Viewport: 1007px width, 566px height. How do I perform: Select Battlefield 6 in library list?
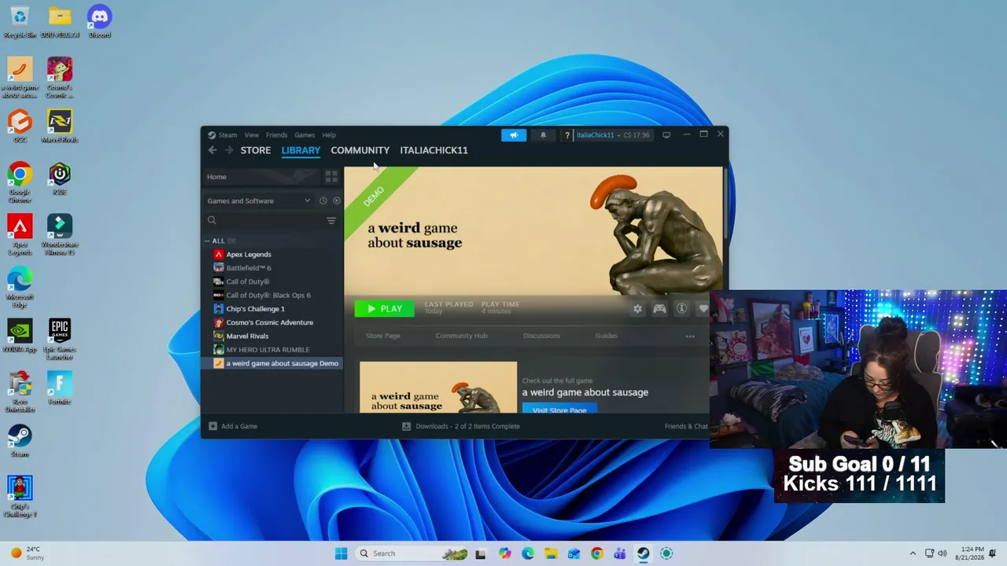pyautogui.click(x=249, y=268)
